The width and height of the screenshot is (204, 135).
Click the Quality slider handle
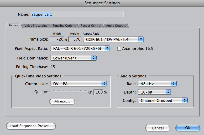point(90,92)
